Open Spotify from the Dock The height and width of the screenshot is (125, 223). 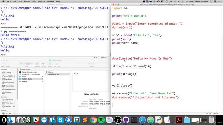pos(101,120)
